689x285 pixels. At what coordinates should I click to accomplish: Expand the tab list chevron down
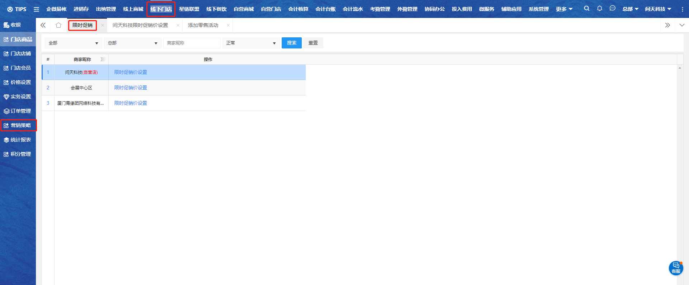click(682, 25)
